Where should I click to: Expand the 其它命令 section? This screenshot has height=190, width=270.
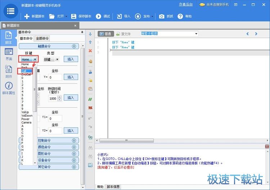click(x=74, y=167)
